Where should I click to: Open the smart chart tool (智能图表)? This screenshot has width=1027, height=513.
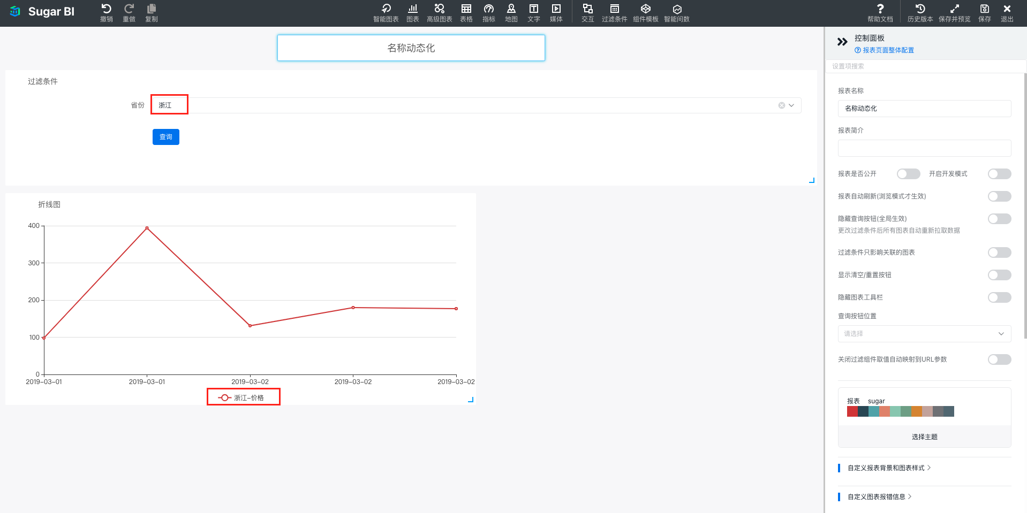point(386,13)
